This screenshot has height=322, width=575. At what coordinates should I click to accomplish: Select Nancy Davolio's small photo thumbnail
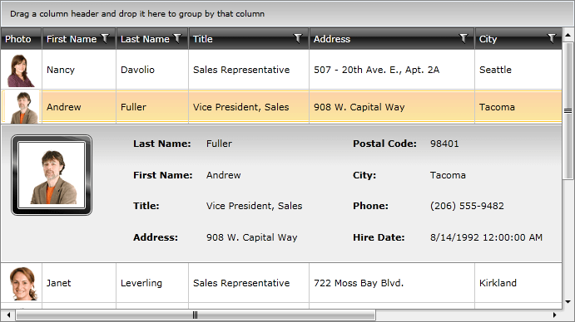[21, 71]
